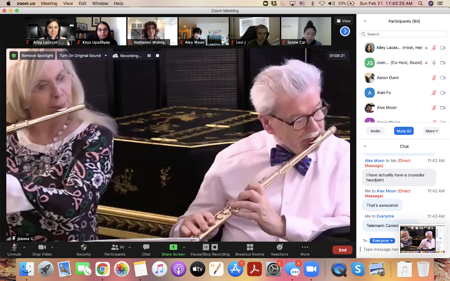Click the chat message input field
Image resolution: width=450 pixels, height=281 pixels.
380,250
